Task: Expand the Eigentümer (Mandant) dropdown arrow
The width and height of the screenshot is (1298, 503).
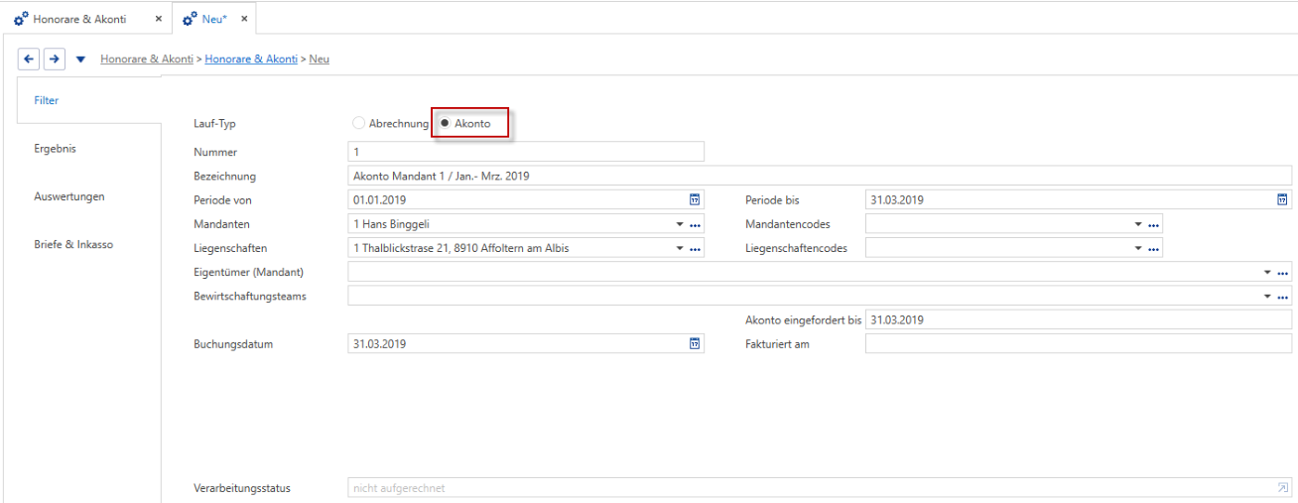Action: coord(1268,272)
